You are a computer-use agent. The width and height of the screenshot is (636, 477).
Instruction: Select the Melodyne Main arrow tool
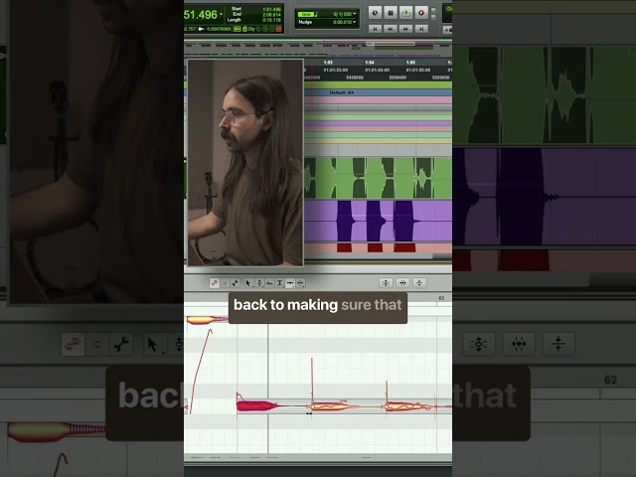tap(248, 283)
